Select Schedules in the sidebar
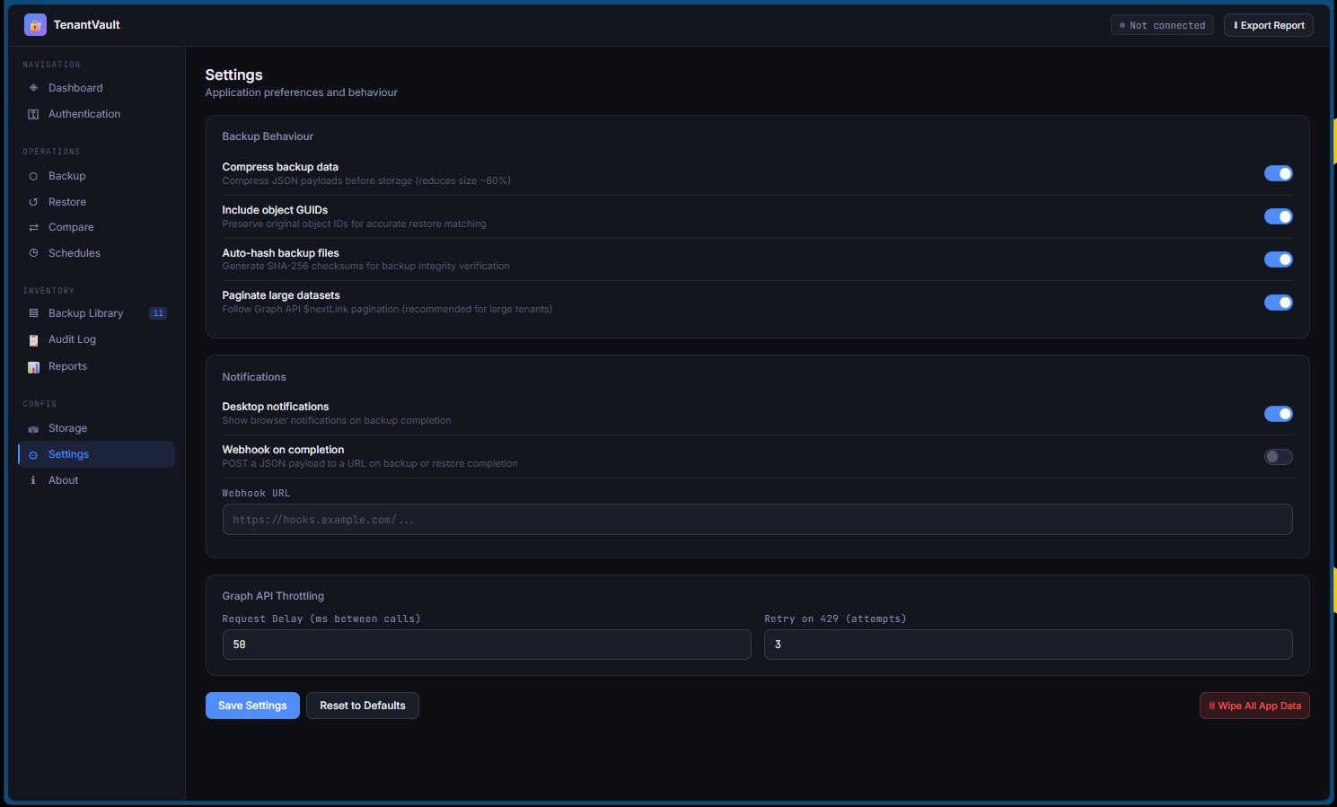This screenshot has width=1337, height=807. (96, 253)
